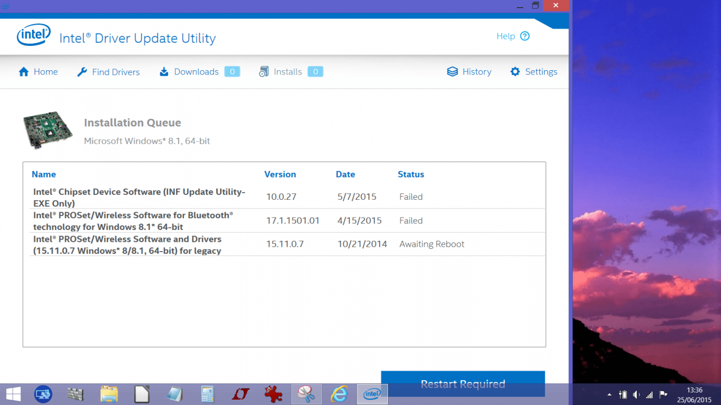Image resolution: width=721 pixels, height=405 pixels.
Task: Click the Awaiting Reboot status
Action: tap(432, 244)
